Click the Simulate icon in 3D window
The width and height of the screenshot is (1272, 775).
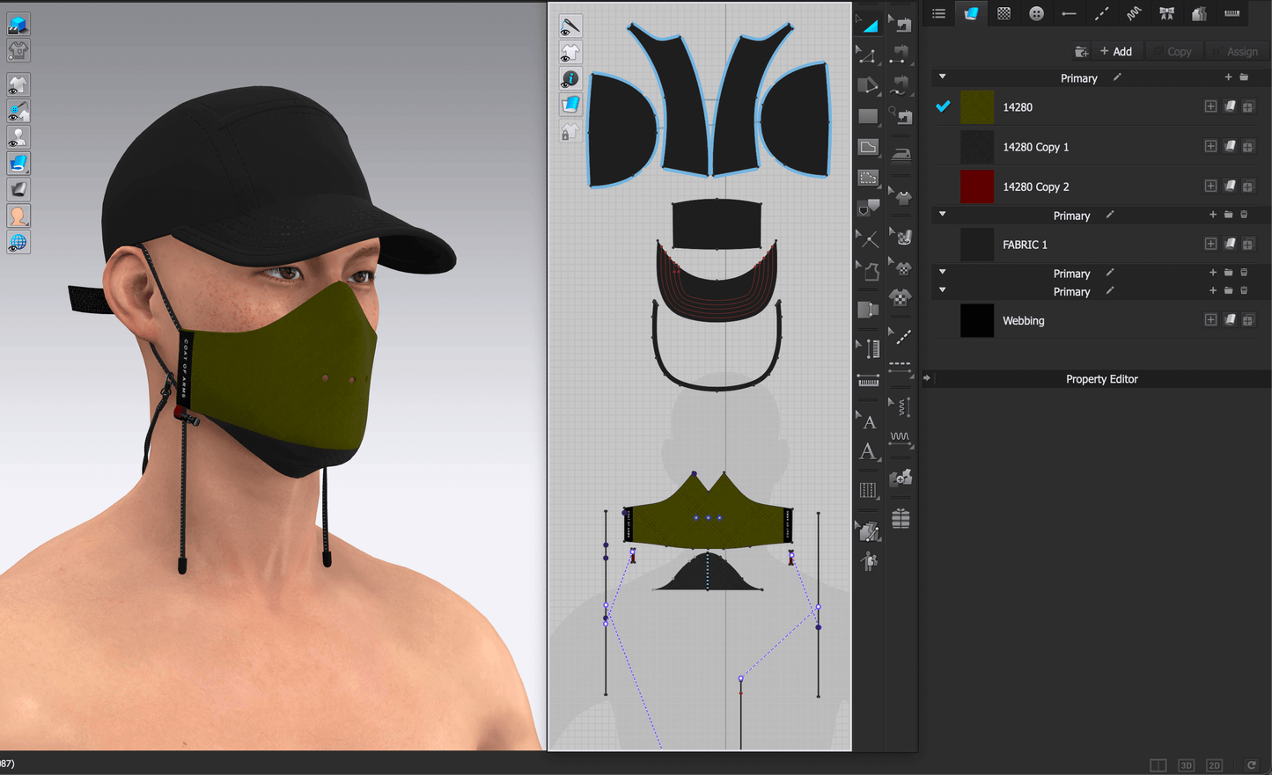pyautogui.click(x=18, y=24)
